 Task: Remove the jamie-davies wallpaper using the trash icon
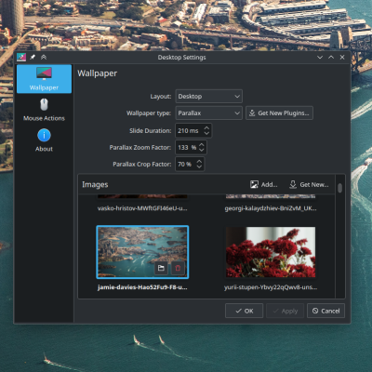coord(178,268)
